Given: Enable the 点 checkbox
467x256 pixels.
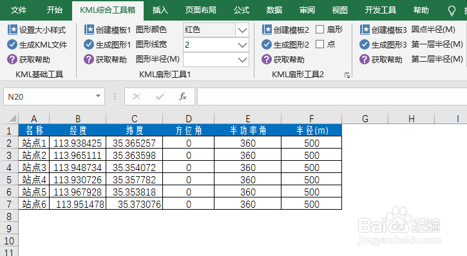Looking at the screenshot, I should (319, 44).
